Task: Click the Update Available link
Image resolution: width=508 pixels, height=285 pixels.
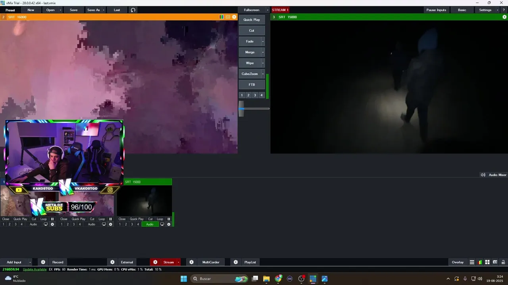Action: 35,270
